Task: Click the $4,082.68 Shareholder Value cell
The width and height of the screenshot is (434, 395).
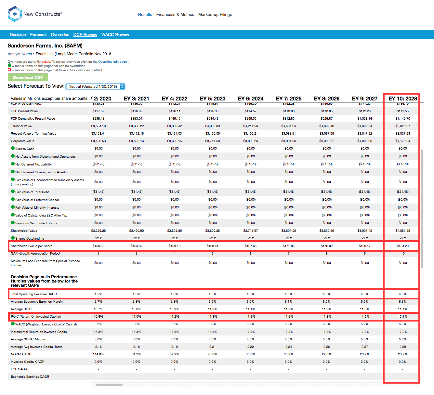Action: coord(402,231)
